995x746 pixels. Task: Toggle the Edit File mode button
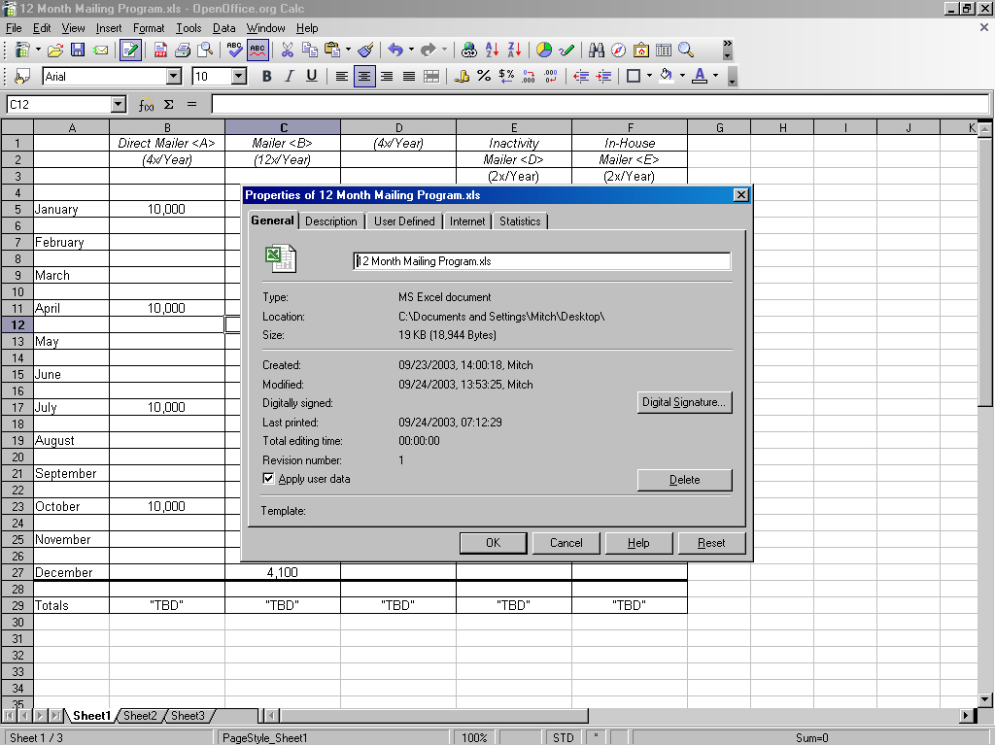click(130, 51)
